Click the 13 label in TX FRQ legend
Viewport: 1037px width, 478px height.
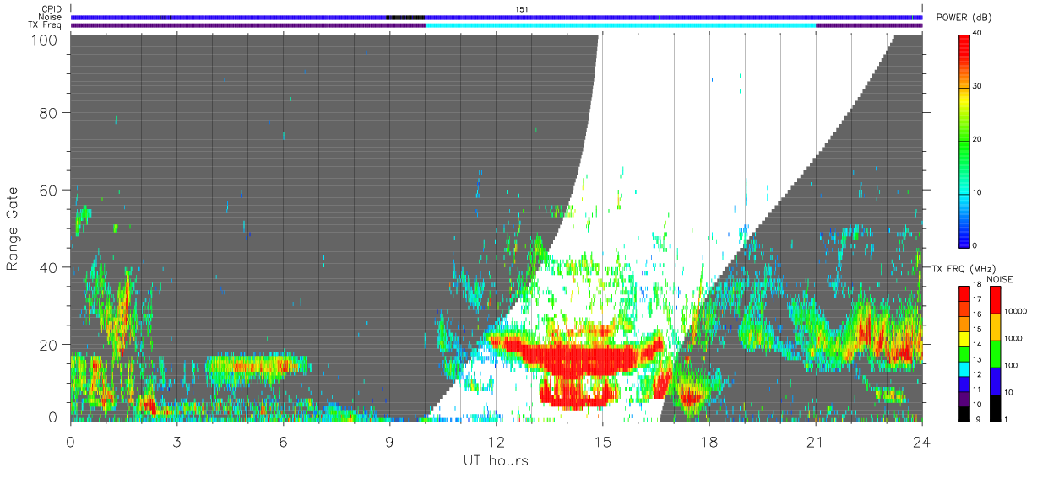pyautogui.click(x=979, y=359)
